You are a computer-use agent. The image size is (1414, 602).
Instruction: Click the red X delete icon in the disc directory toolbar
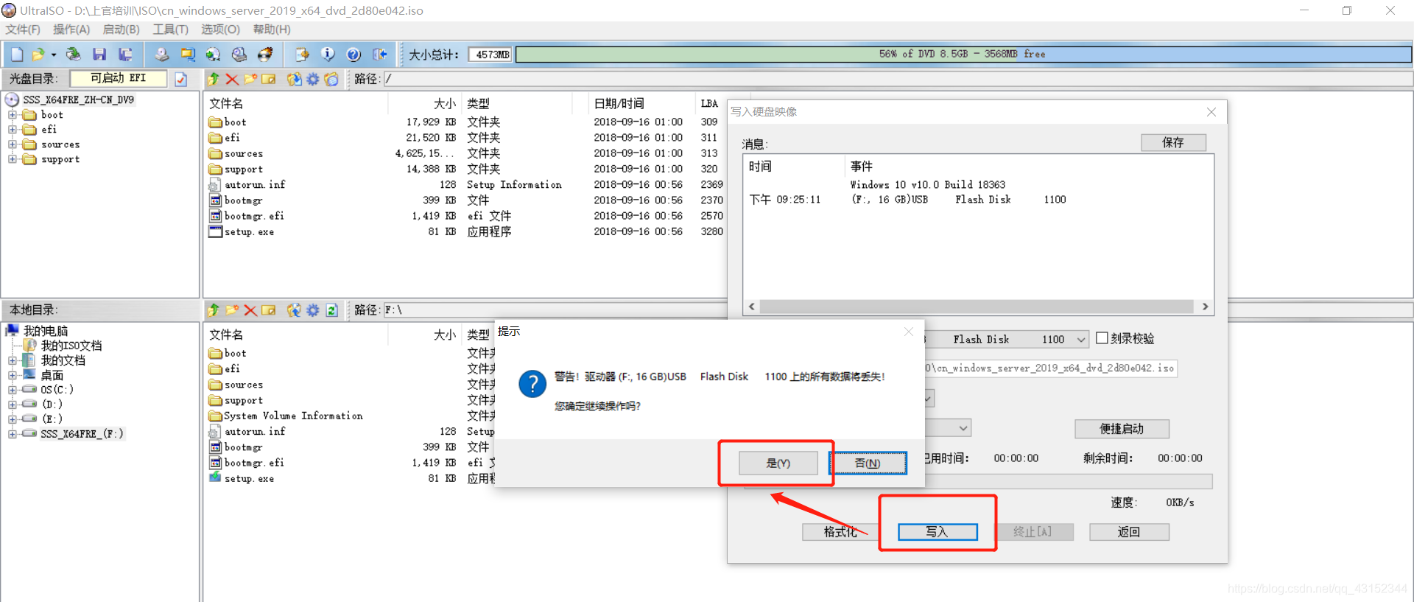click(x=232, y=79)
